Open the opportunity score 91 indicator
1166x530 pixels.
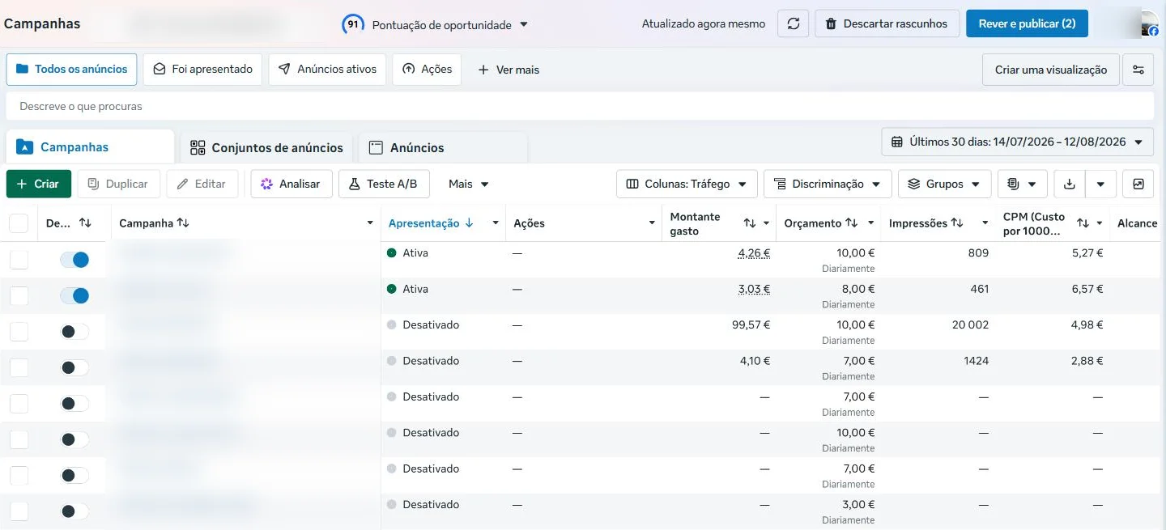[x=352, y=24]
